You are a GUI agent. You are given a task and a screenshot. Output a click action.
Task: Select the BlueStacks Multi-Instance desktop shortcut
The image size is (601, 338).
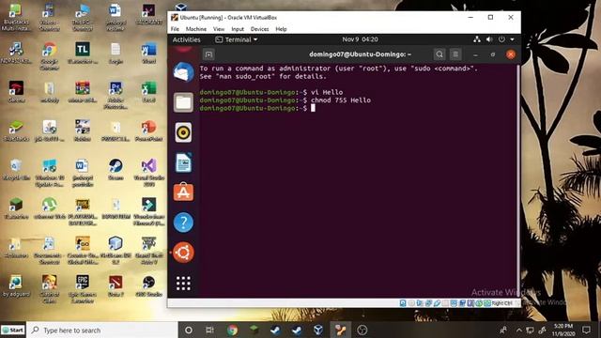[16, 17]
